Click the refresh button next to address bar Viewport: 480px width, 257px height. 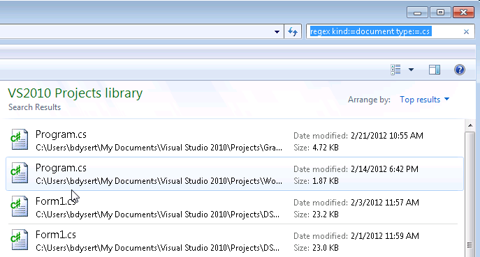(293, 31)
